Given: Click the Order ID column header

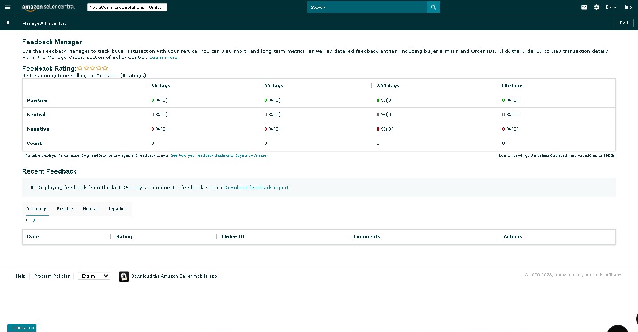Looking at the screenshot, I should [x=233, y=237].
